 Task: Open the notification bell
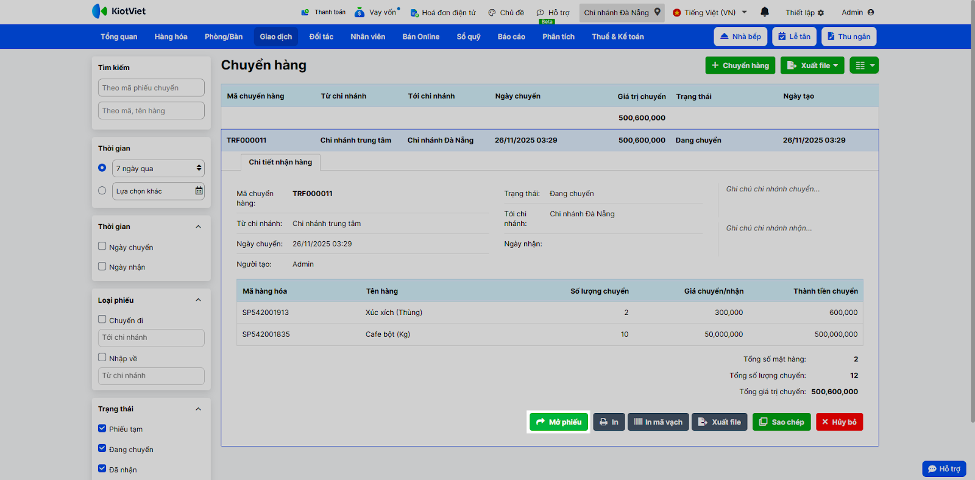coord(765,12)
